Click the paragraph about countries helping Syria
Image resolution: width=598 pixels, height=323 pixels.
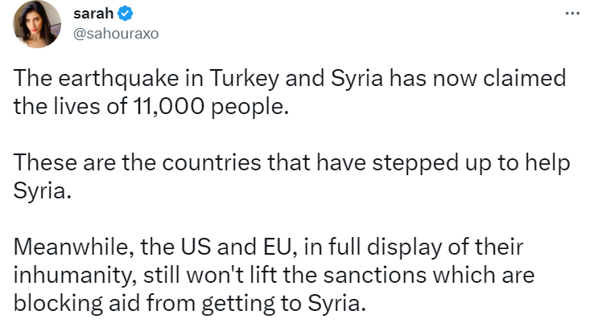pos(291,176)
